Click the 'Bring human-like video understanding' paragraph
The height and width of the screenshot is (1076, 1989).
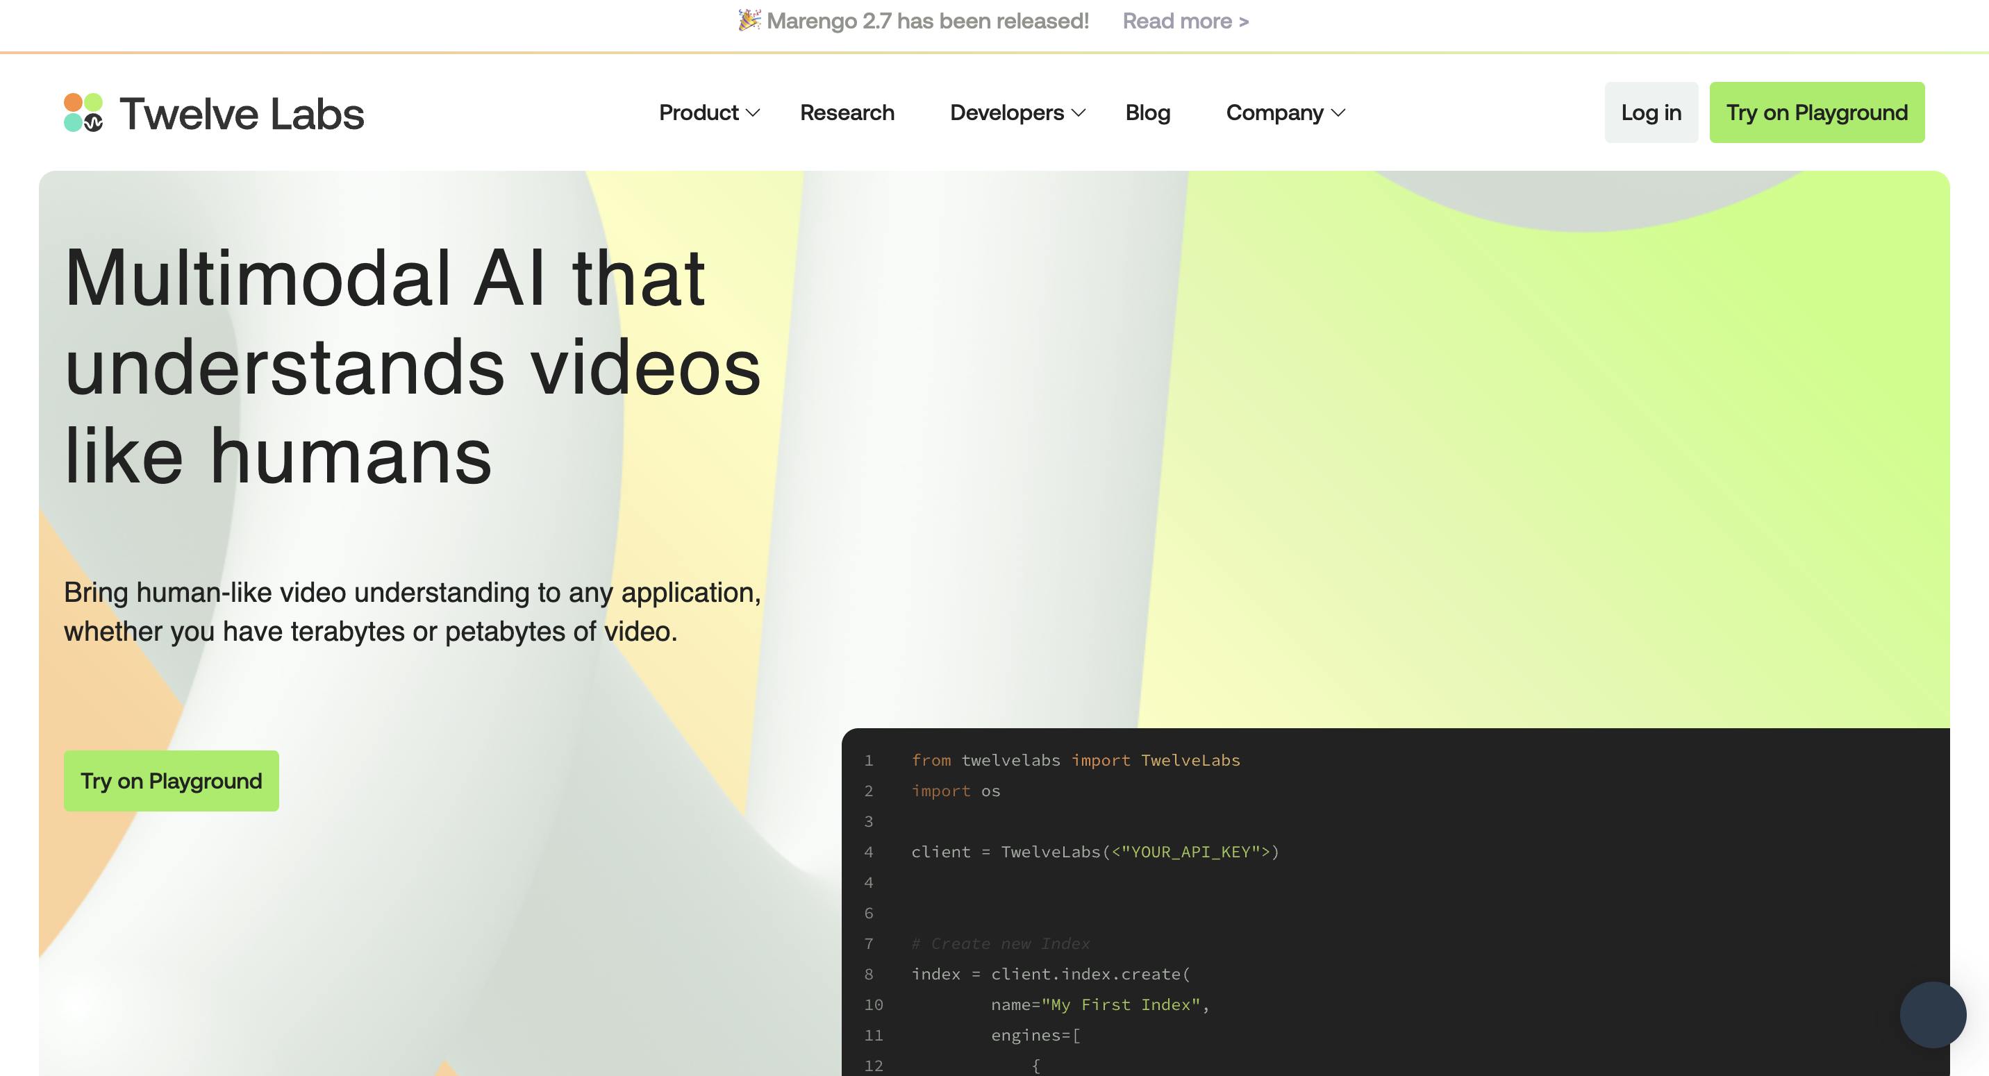[413, 612]
